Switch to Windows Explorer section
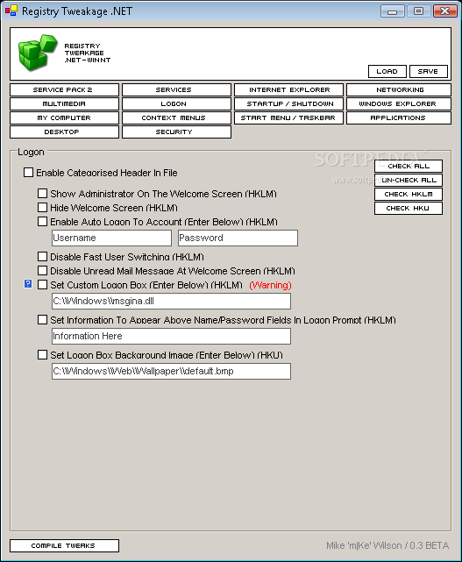Screen dimensions: 462x562 coord(399,103)
